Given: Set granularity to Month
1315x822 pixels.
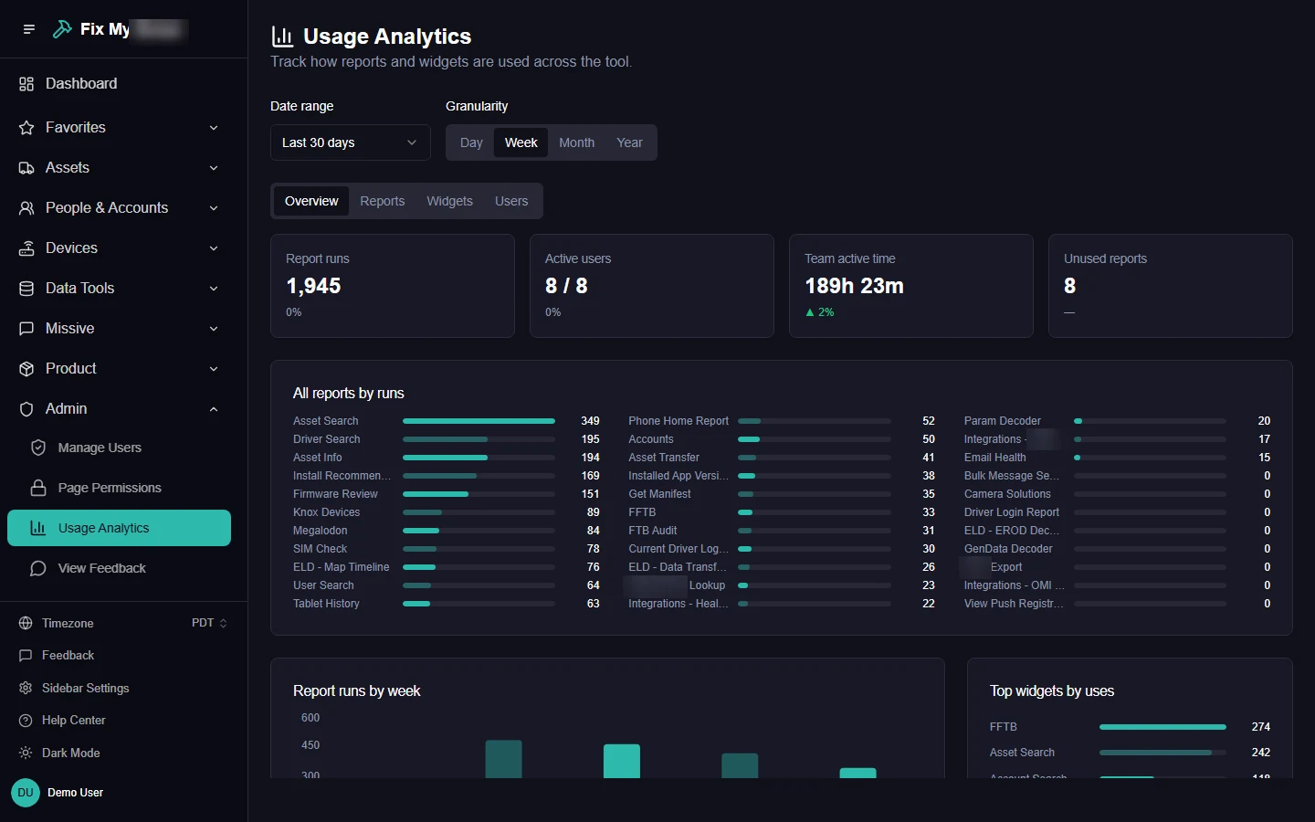Looking at the screenshot, I should coord(576,142).
